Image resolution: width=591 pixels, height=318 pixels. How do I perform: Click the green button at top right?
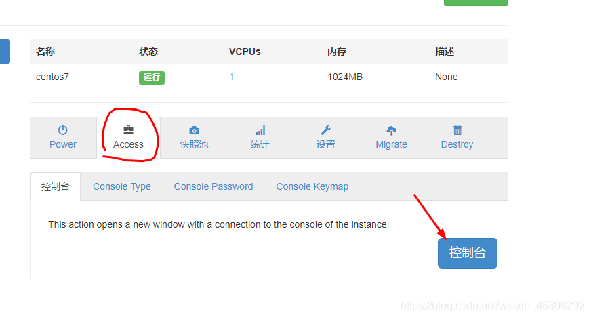point(476,3)
